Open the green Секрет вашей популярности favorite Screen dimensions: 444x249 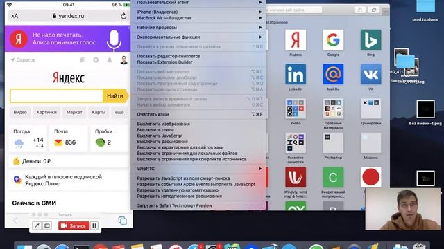click(x=333, y=177)
